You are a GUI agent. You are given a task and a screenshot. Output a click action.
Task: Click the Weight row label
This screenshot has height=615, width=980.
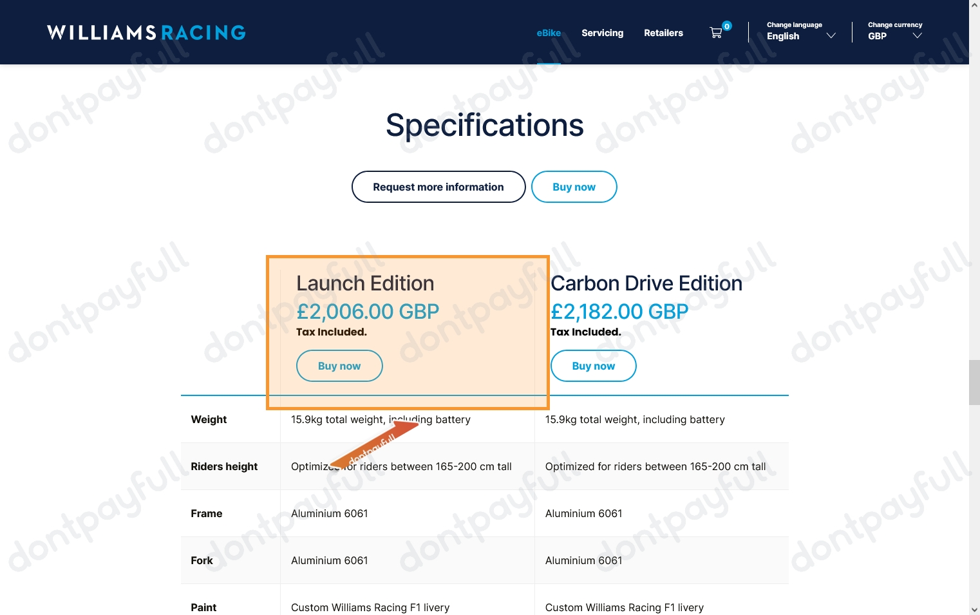point(209,419)
